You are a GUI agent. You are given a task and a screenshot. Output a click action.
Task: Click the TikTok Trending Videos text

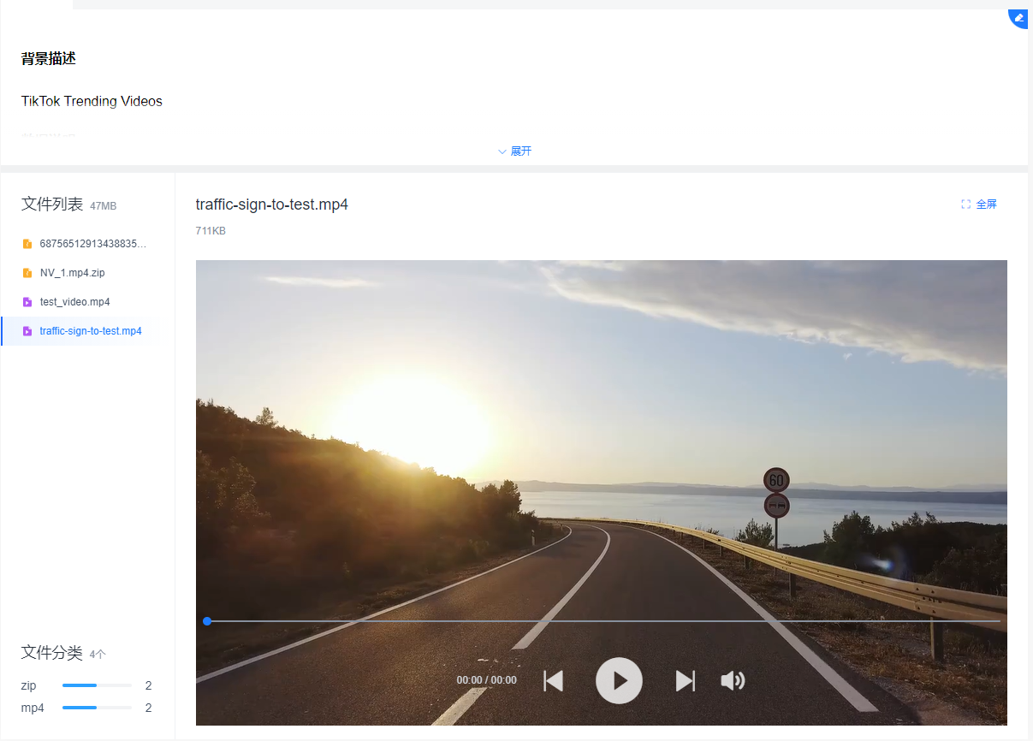pos(92,101)
